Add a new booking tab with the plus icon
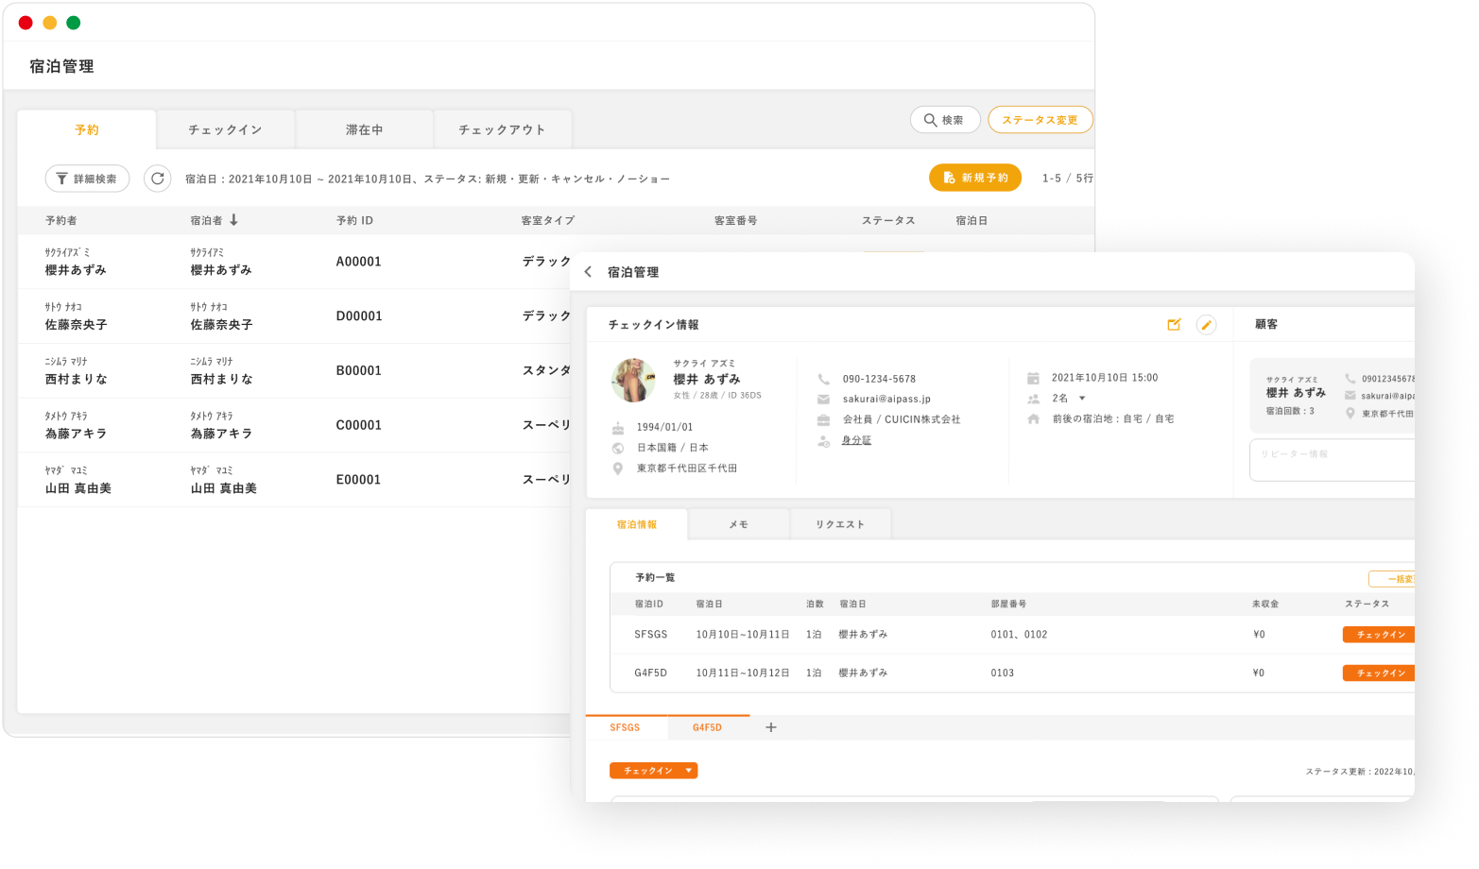Viewport: 1479px width, 869px height. point(770,727)
